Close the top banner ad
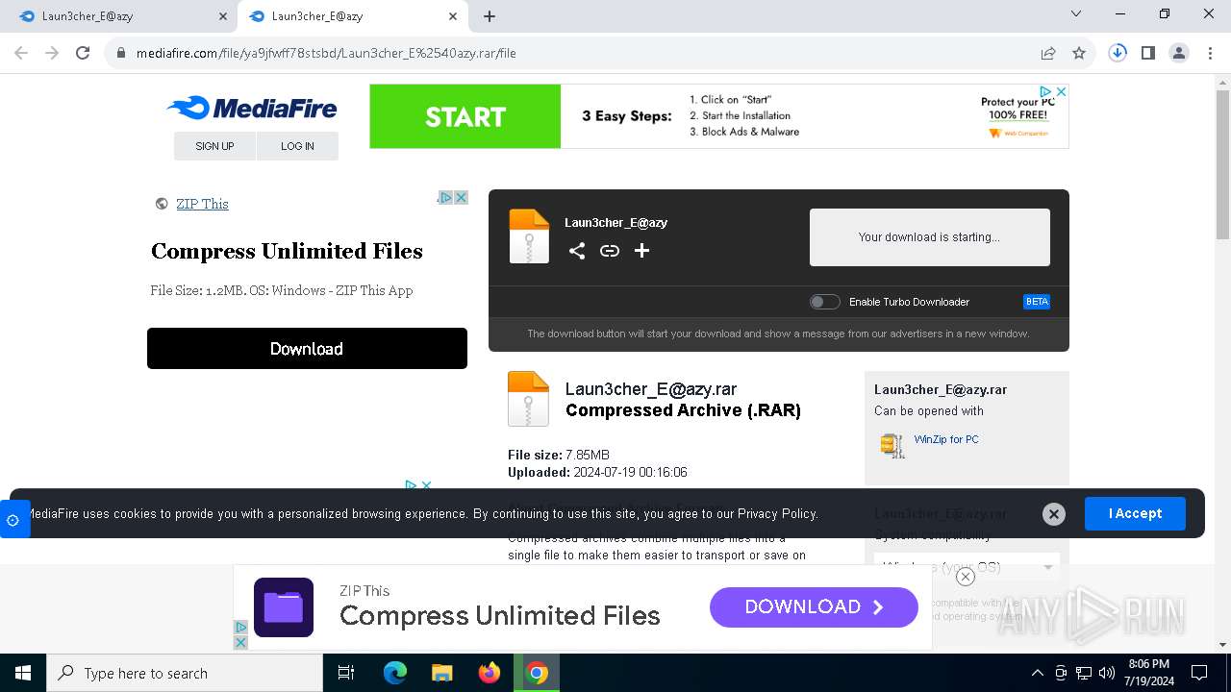 click(x=1062, y=91)
